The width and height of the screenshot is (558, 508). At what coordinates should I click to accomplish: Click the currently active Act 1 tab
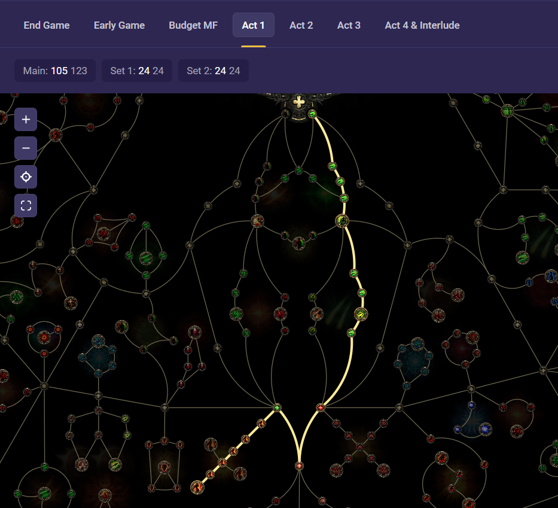(253, 25)
